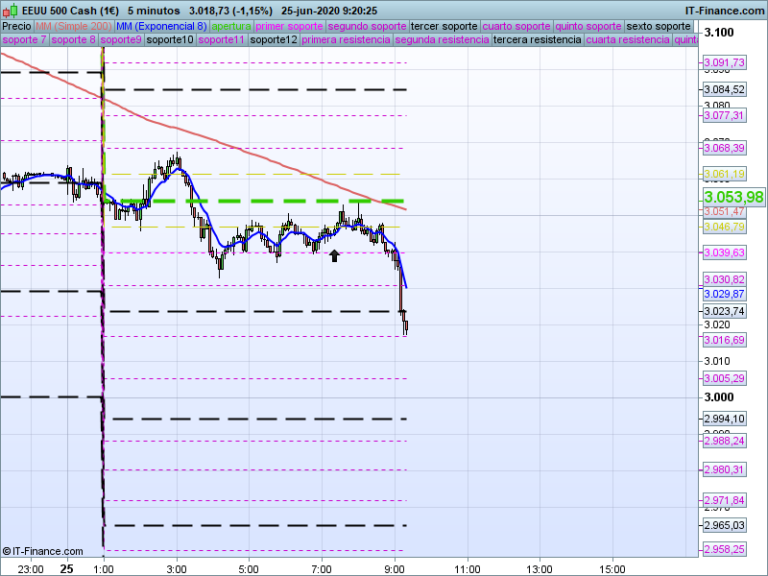
Task: Click the 13:00 time axis label
Action: (x=540, y=569)
